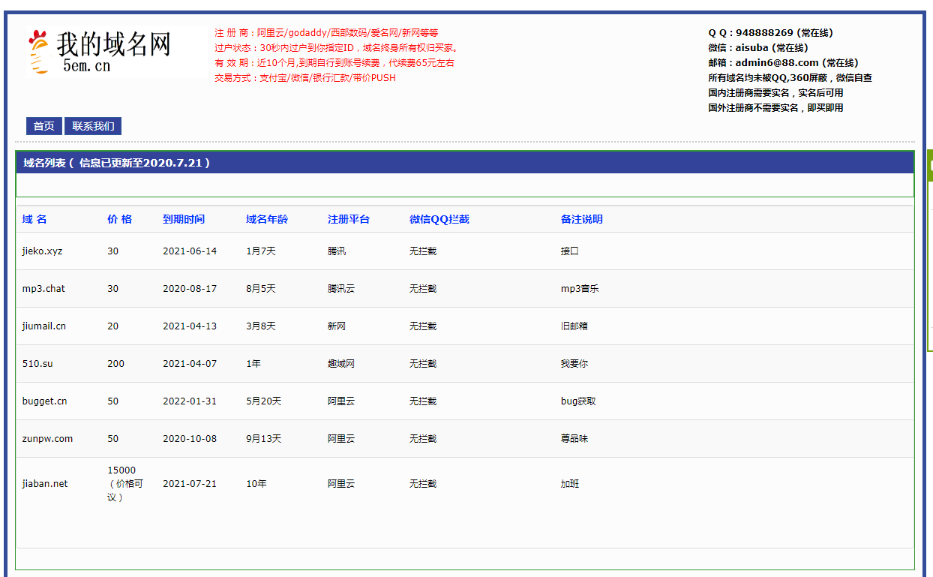The width and height of the screenshot is (933, 577).
Task: Open the 首页 navigation tab
Action: [44, 126]
